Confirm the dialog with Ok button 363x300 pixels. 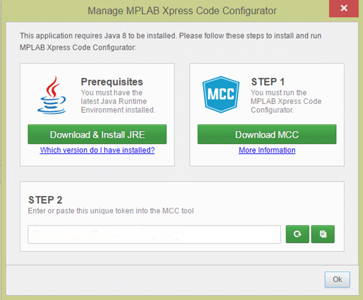(337, 279)
